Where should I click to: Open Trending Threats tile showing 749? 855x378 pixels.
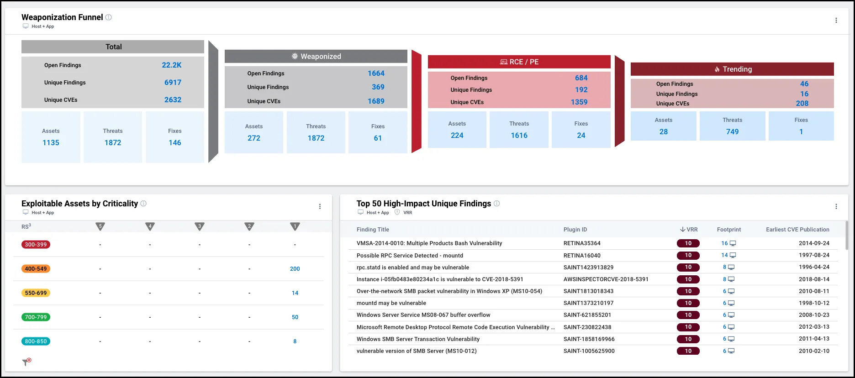pos(733,126)
